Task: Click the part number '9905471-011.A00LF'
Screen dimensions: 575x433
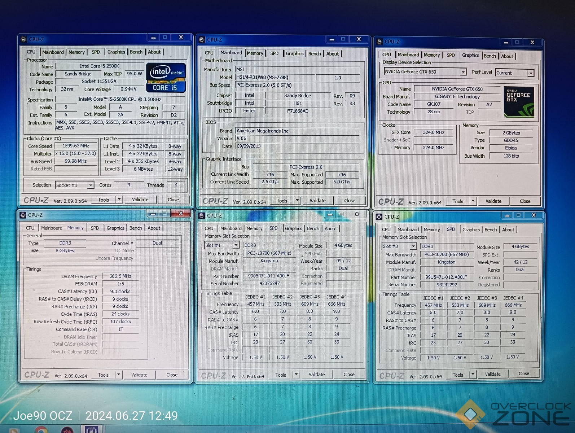Action: (x=269, y=276)
